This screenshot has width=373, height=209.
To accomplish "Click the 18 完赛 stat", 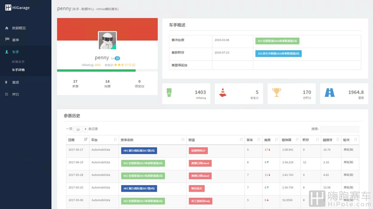I will pyautogui.click(x=107, y=83).
